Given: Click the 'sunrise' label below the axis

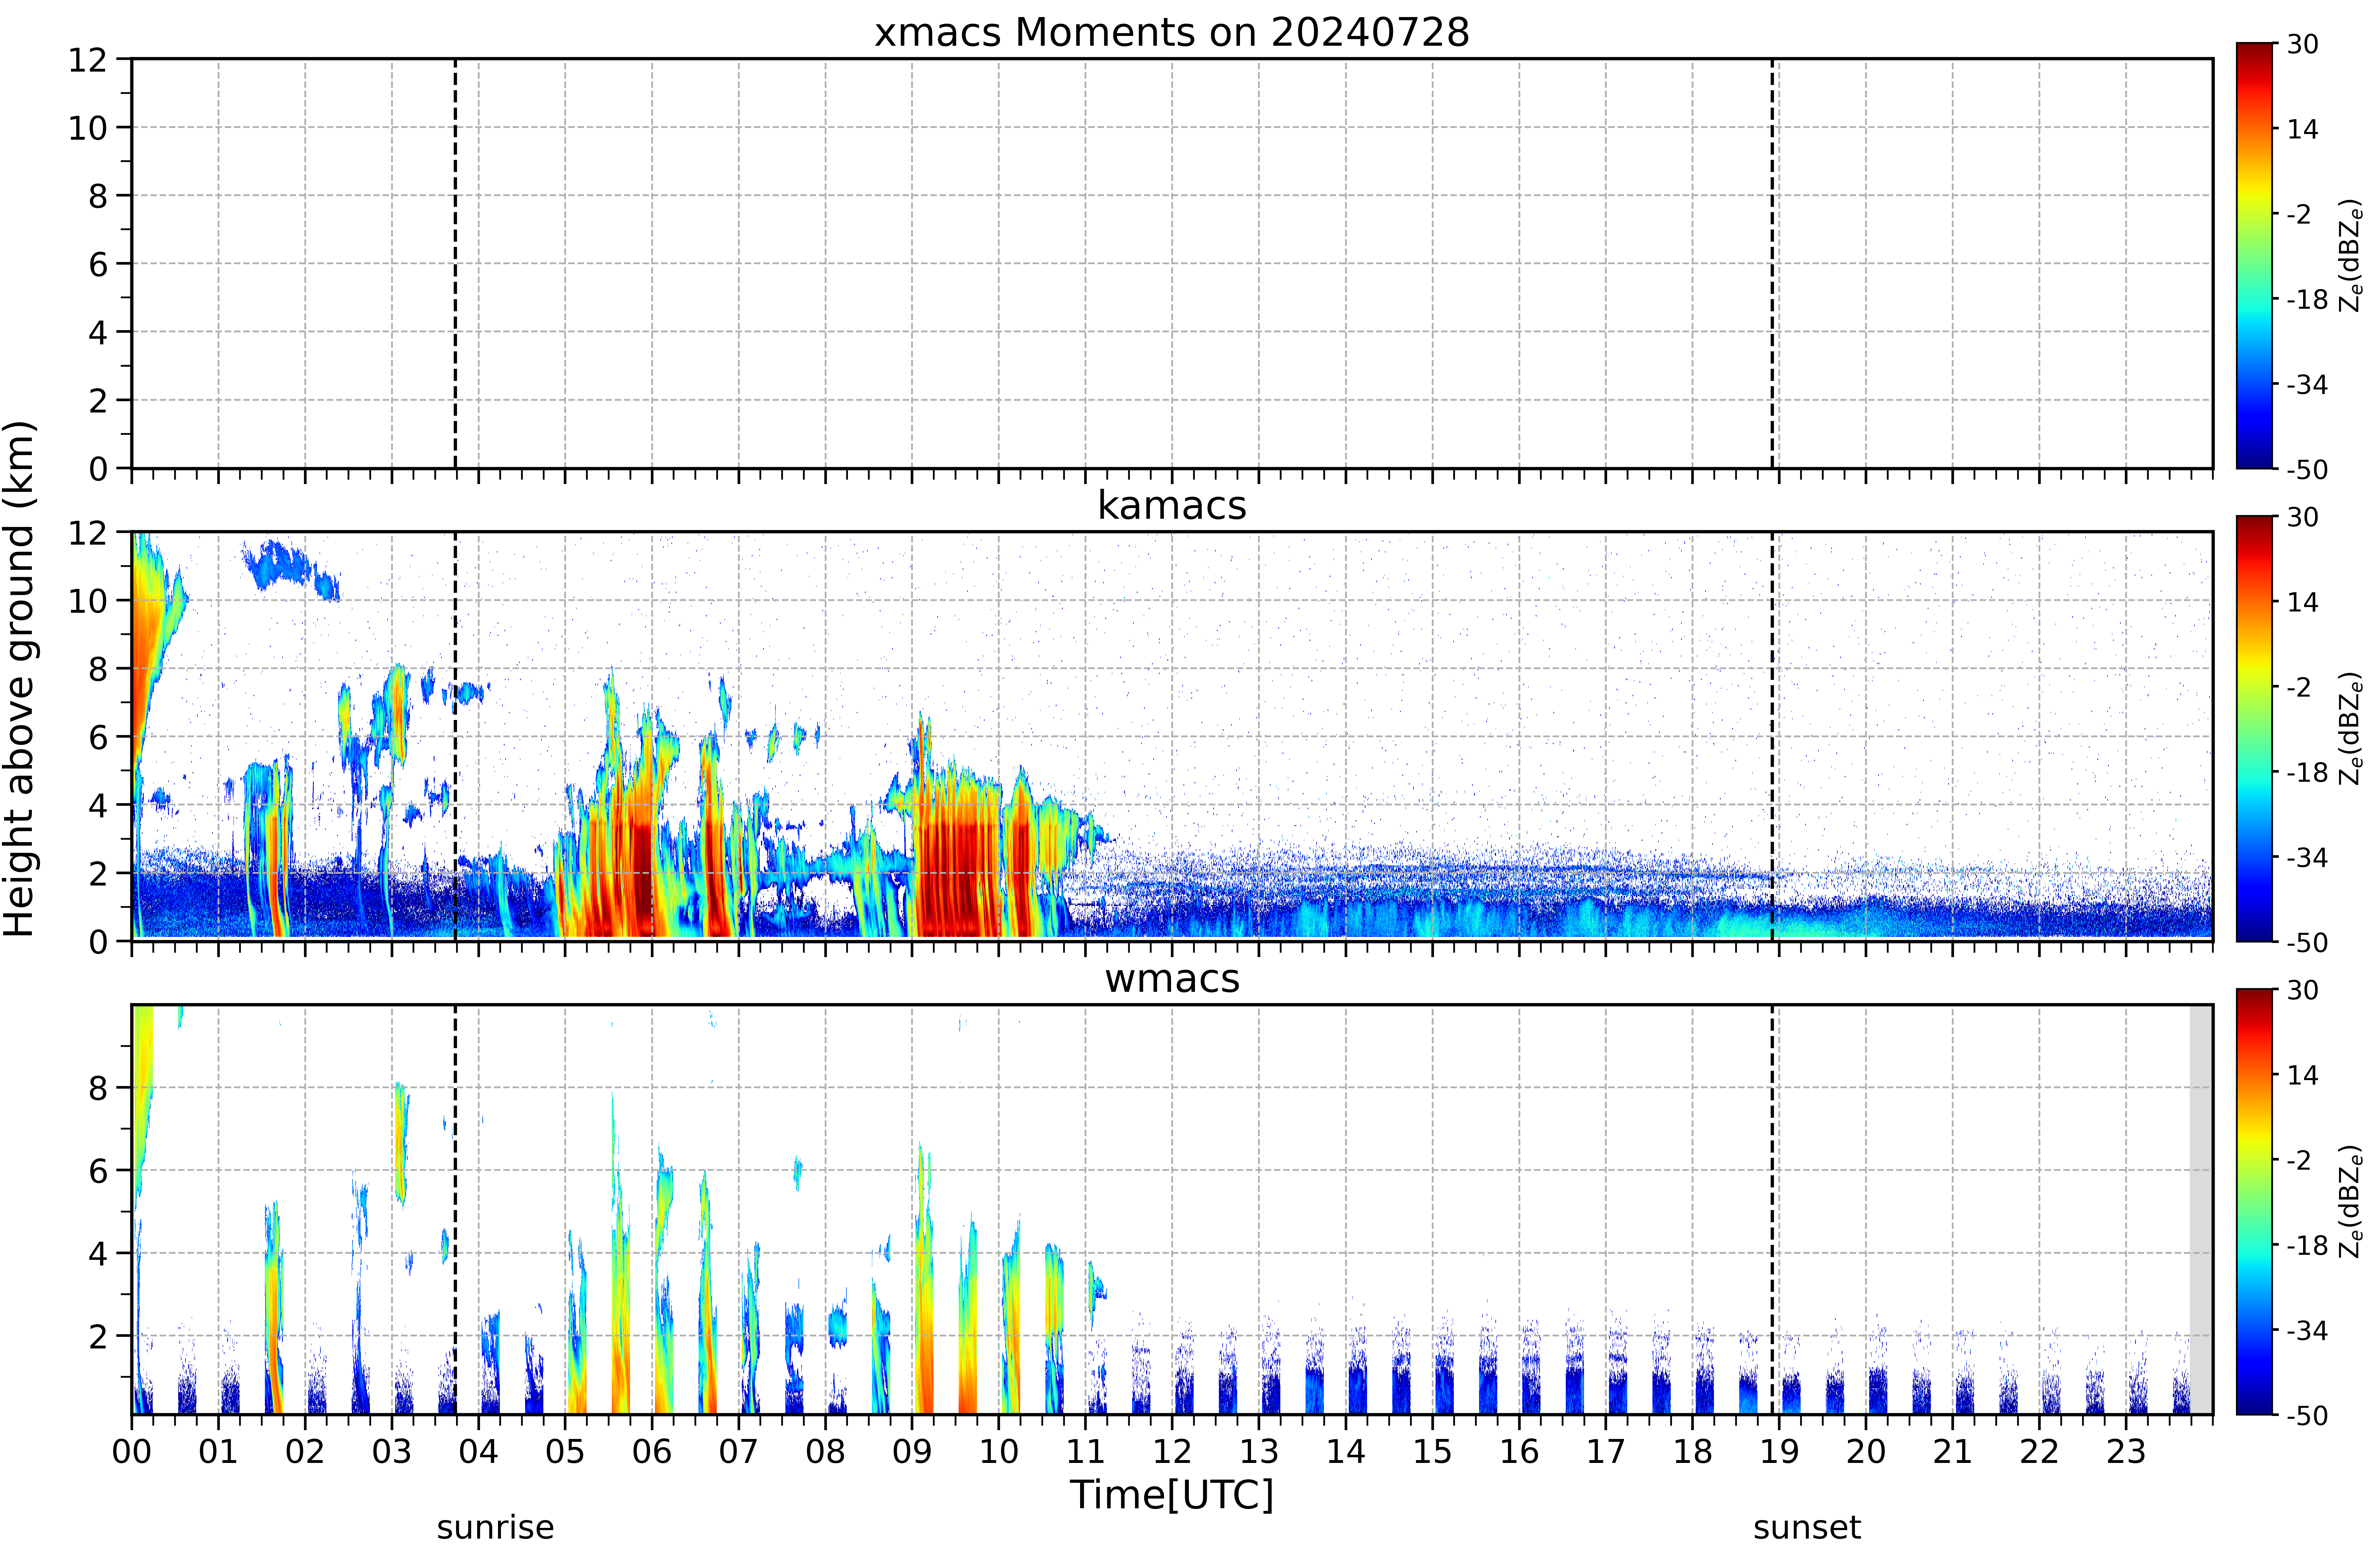Looking at the screenshot, I should pos(495,1528).
